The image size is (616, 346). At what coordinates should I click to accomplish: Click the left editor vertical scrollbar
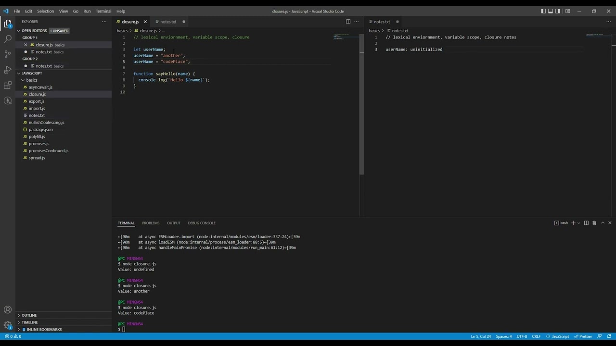coord(361,104)
